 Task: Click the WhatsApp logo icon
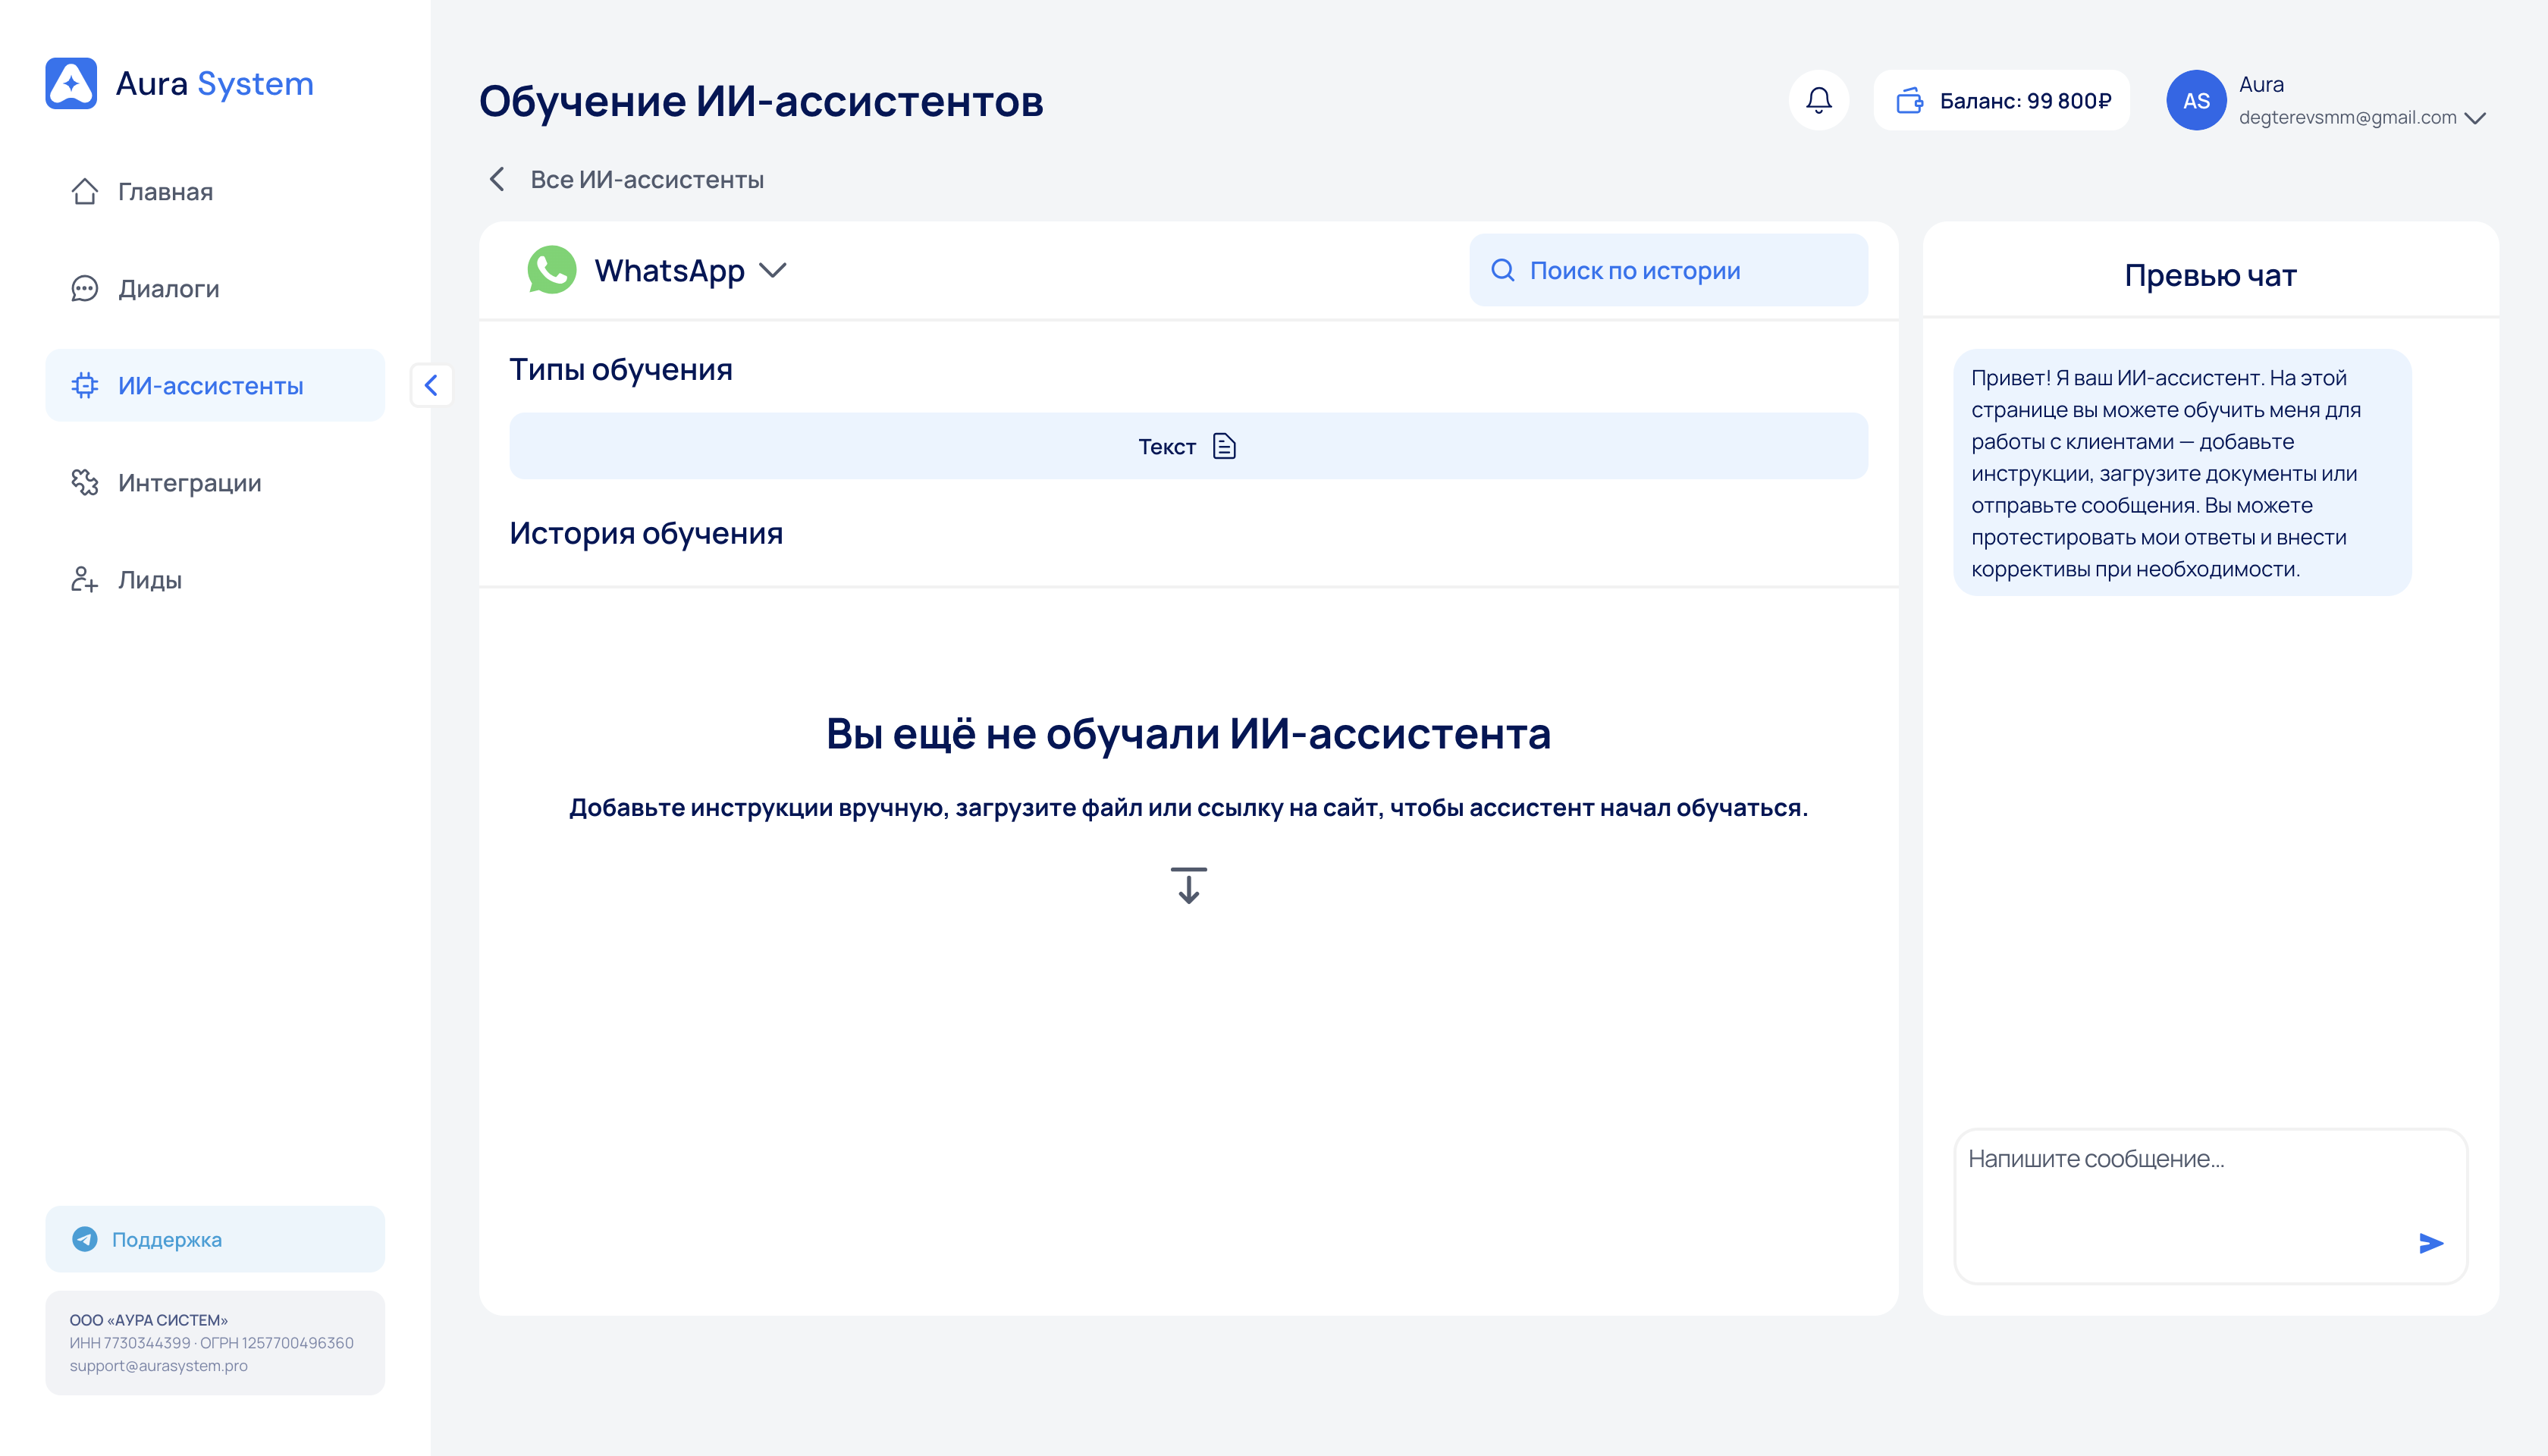point(552,270)
